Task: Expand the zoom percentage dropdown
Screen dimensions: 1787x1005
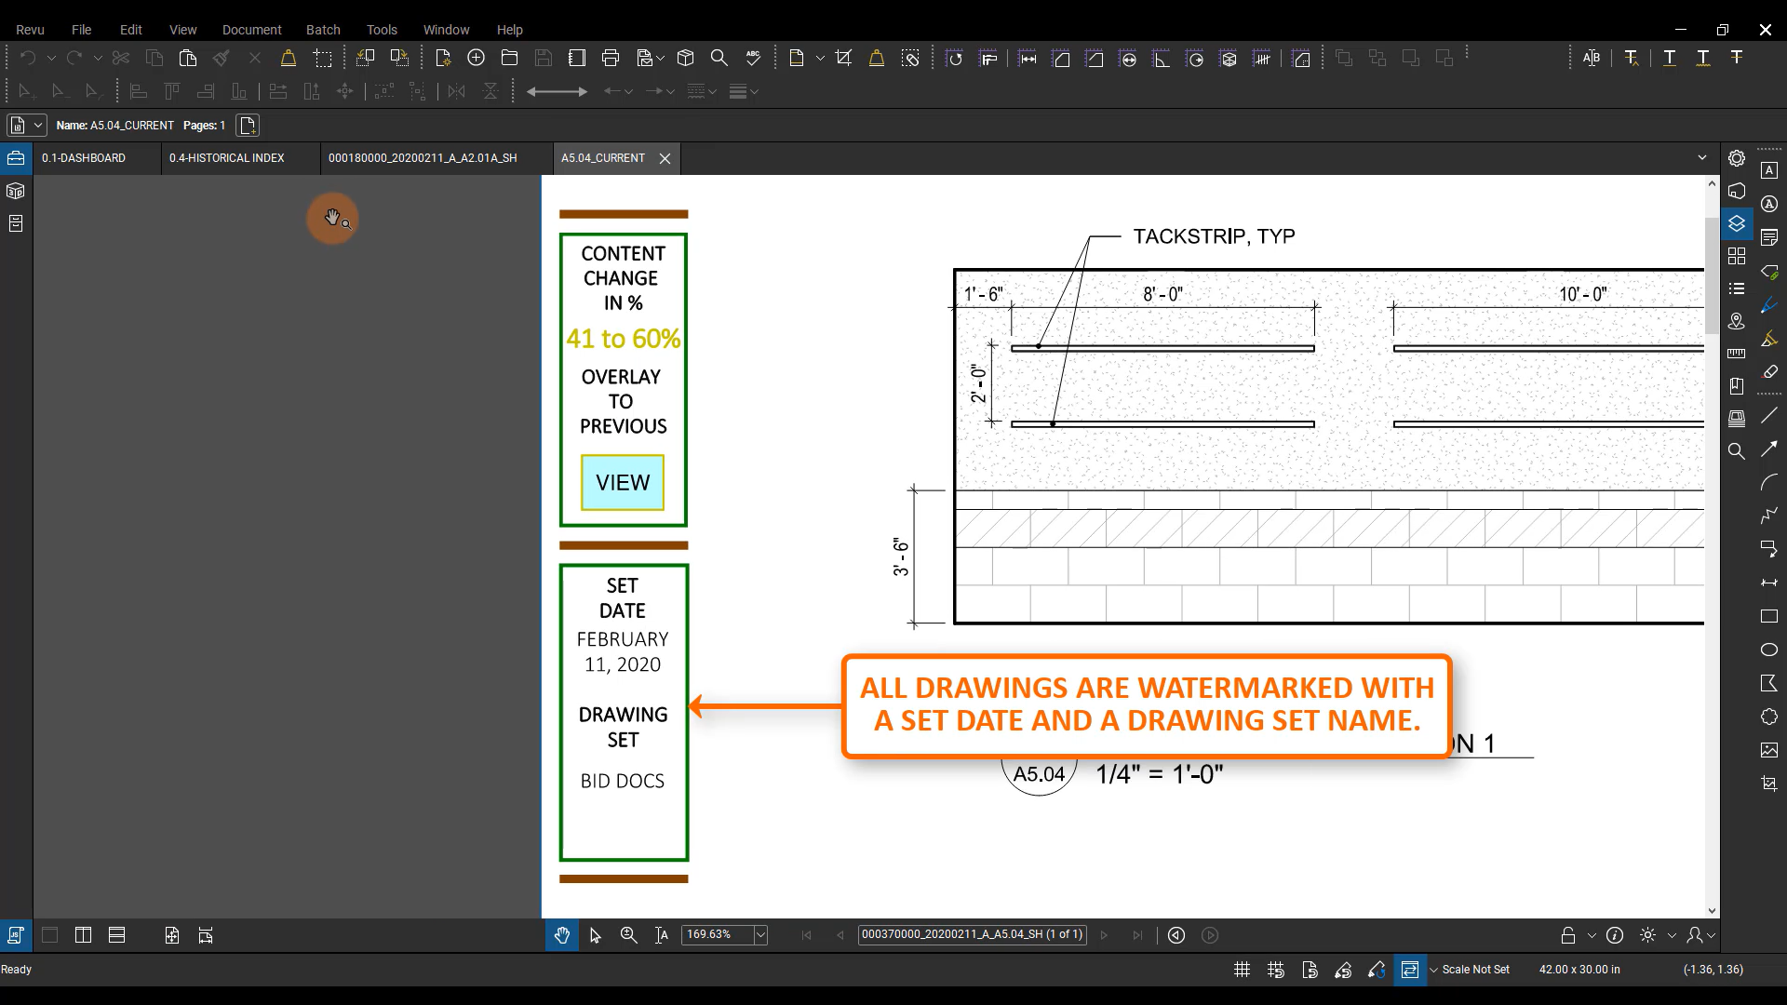Action: click(x=760, y=935)
